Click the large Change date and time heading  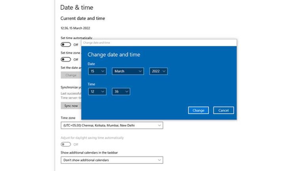coord(114,55)
